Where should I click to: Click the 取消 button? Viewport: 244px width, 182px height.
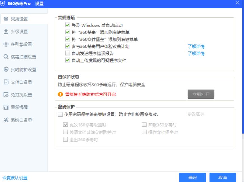[222, 177]
